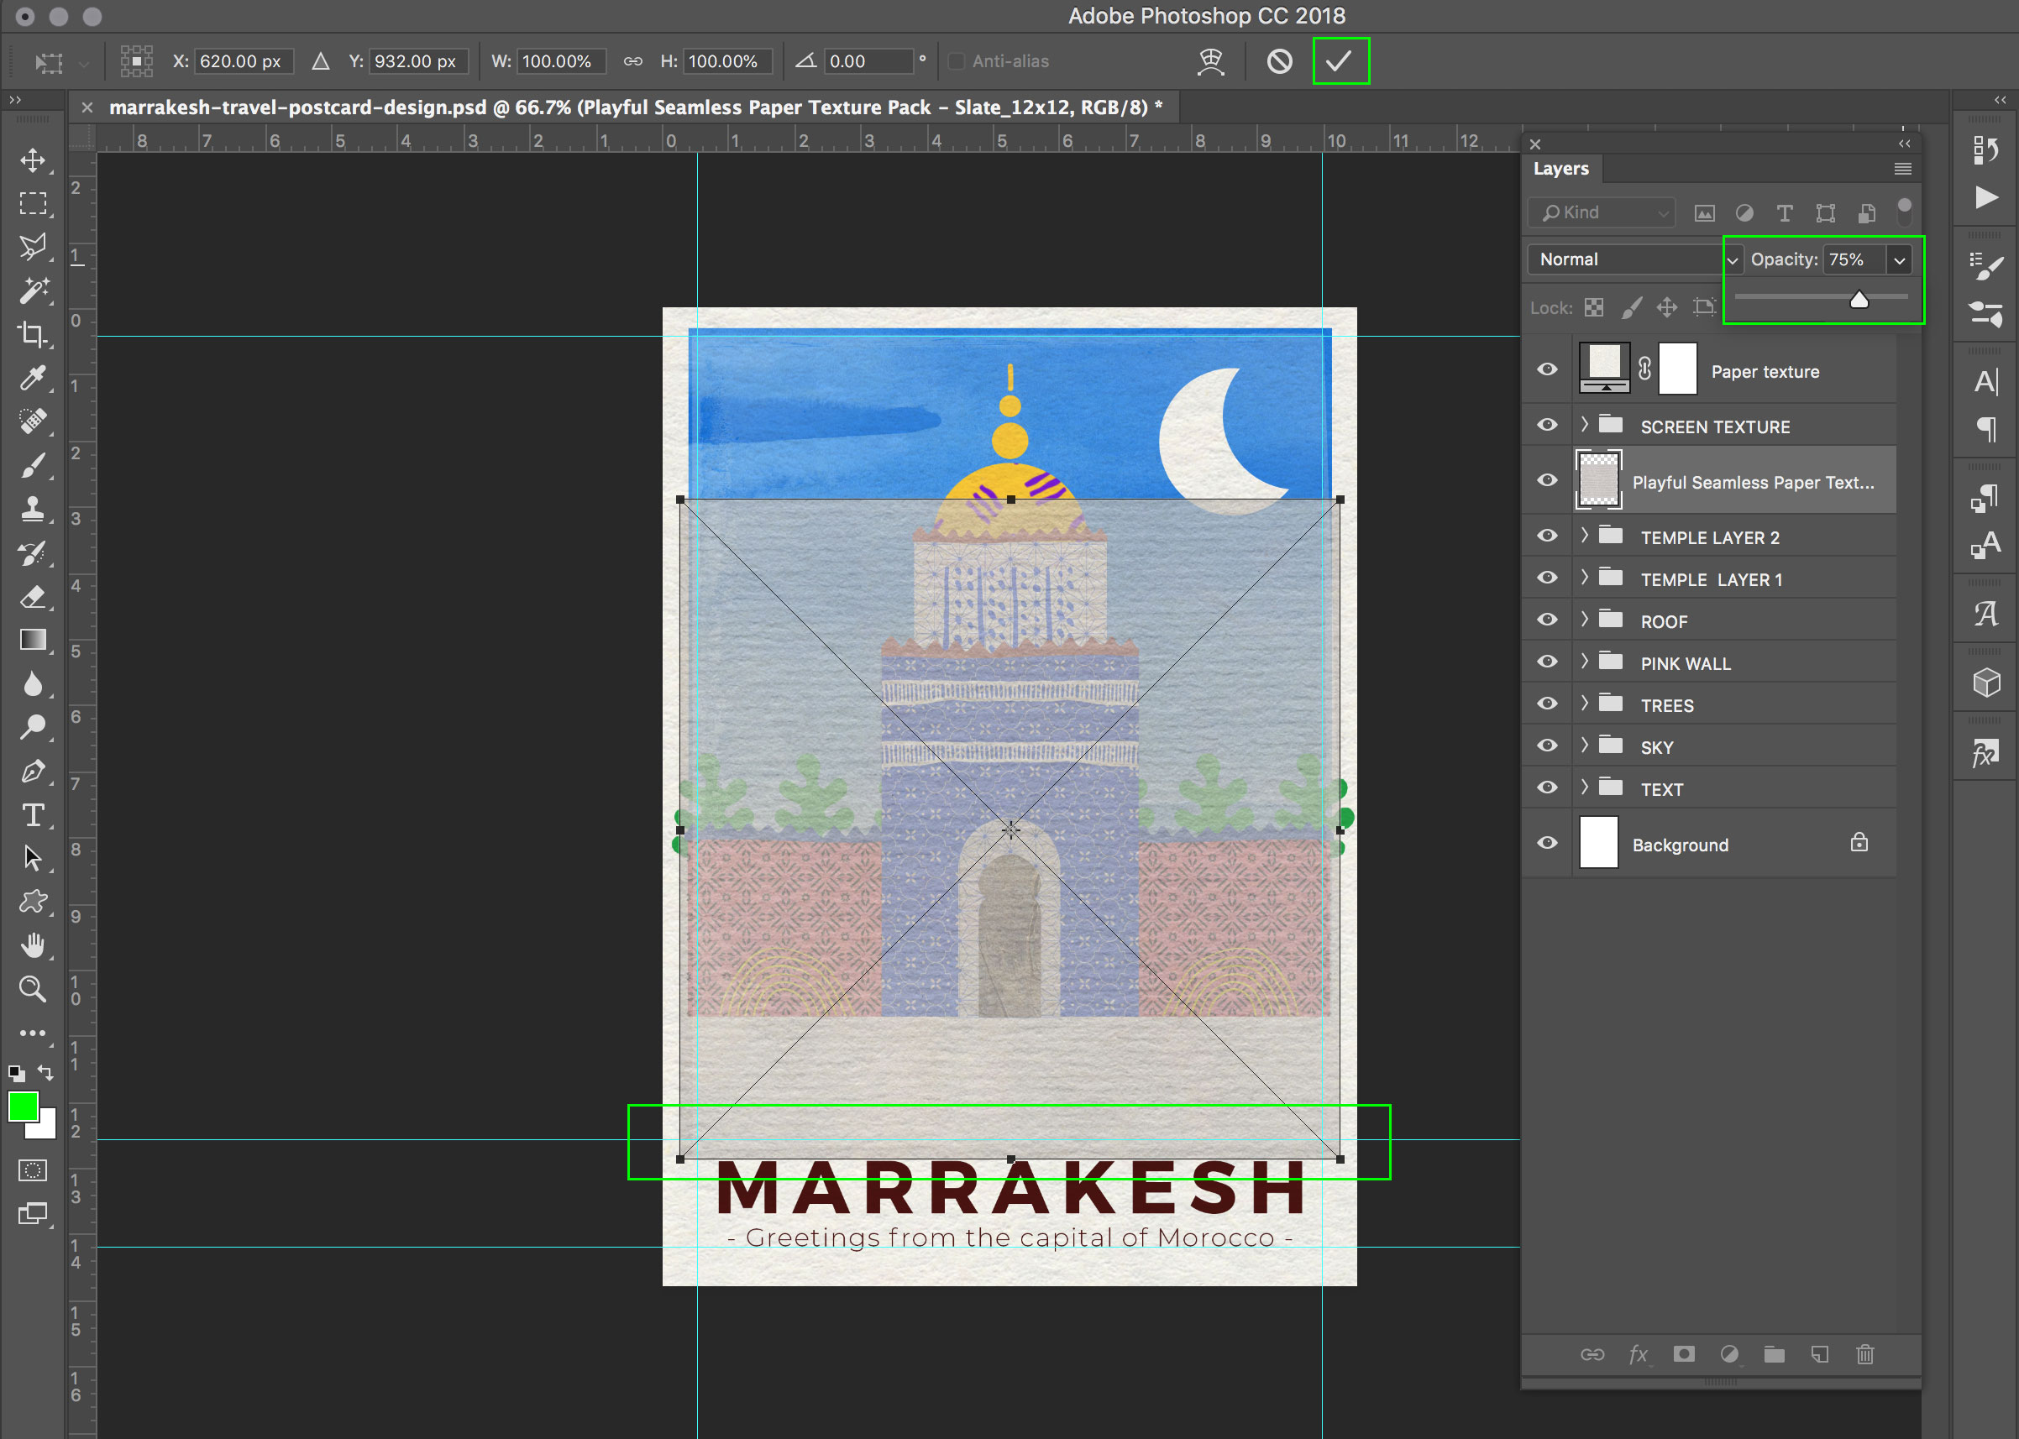Image resolution: width=2019 pixels, height=1439 pixels.
Task: Select the Layers panel tab
Action: (x=1560, y=169)
